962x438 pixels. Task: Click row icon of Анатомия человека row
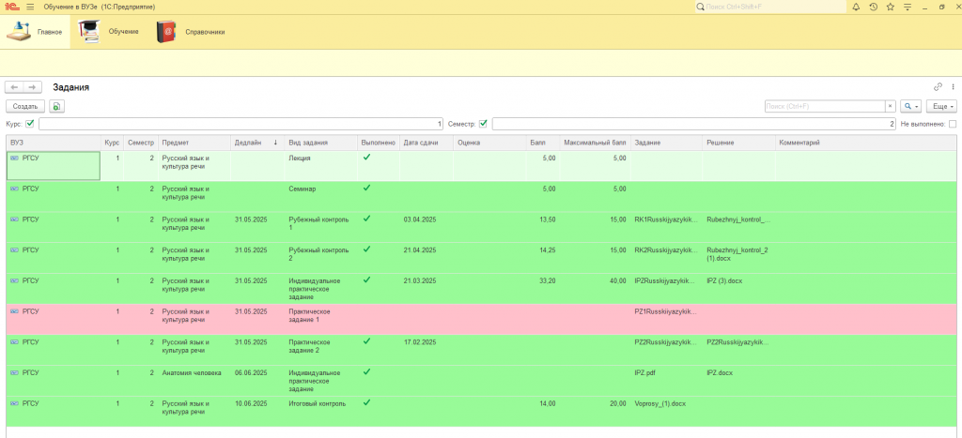click(15, 372)
